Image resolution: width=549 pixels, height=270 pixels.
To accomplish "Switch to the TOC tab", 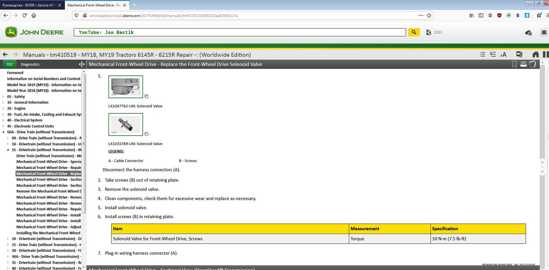I will [x=9, y=64].
